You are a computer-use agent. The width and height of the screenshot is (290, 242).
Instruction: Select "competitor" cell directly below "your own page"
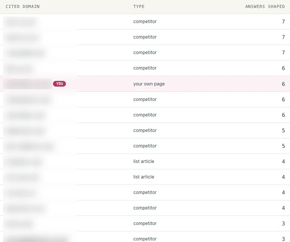click(145, 99)
